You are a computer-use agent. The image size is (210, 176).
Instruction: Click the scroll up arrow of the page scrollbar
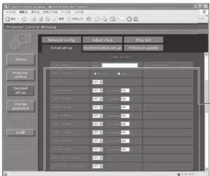tap(206, 54)
